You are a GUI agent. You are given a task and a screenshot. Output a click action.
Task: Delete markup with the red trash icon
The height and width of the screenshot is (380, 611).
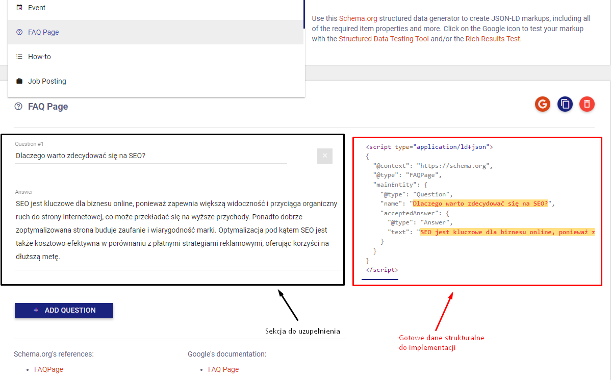[587, 104]
